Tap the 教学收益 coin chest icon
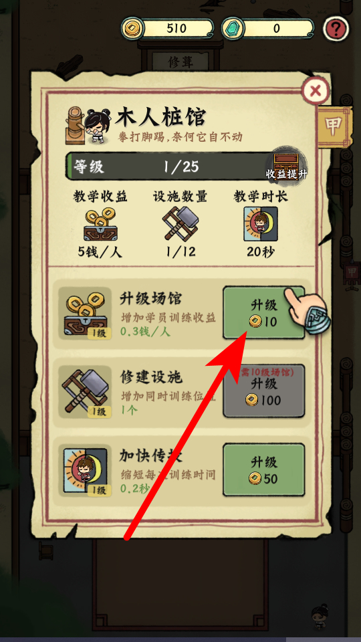361x642 pixels. 100,225
